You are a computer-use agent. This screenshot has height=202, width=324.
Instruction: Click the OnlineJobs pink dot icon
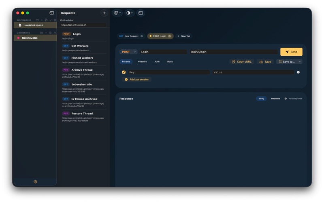click(18, 38)
